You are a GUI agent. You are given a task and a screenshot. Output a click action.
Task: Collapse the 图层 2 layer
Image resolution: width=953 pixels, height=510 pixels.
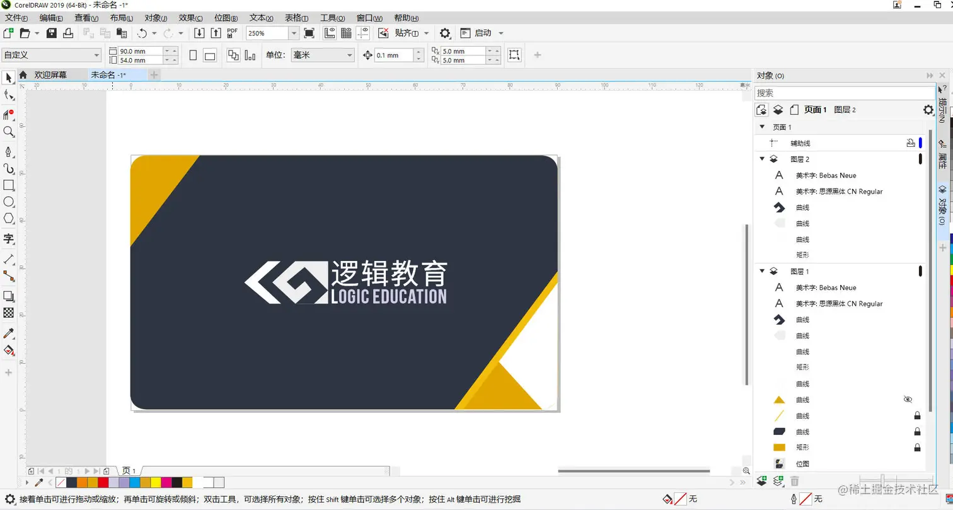(762, 159)
